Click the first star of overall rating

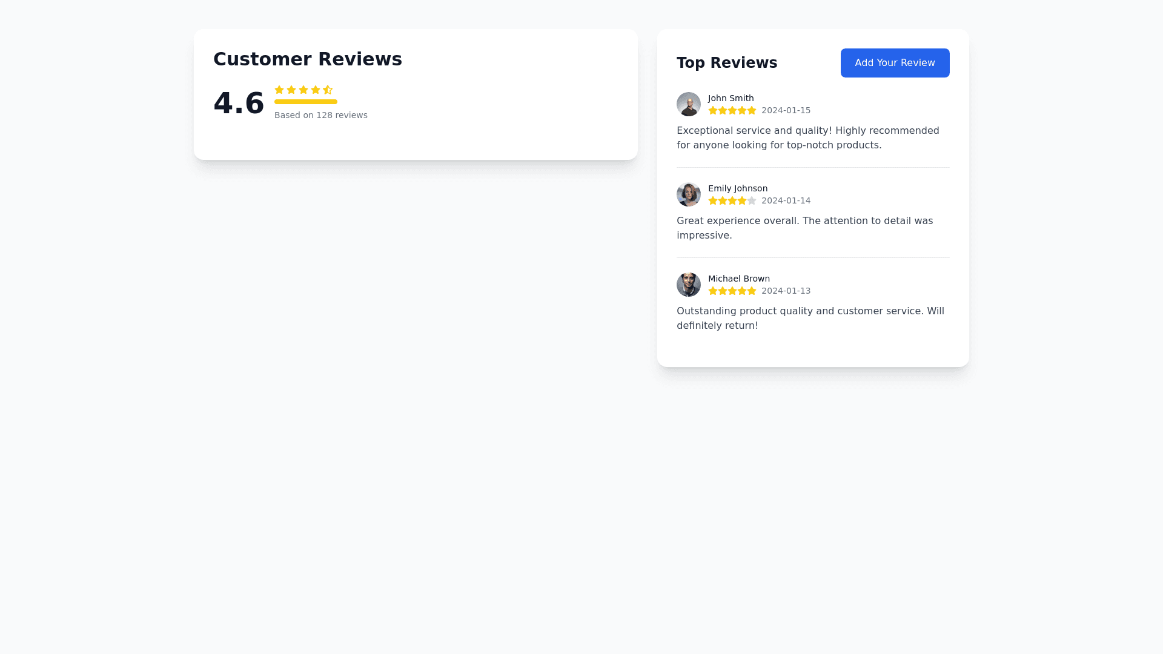coord(279,90)
